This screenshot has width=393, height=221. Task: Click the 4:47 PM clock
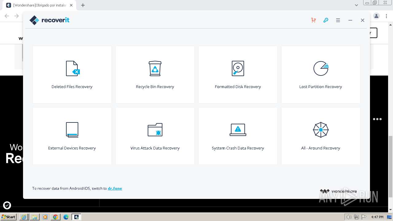pos(377,217)
